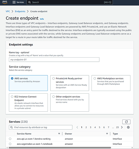Open the Services grid menu
The height and width of the screenshot is (149, 139).
(x=14, y=2)
